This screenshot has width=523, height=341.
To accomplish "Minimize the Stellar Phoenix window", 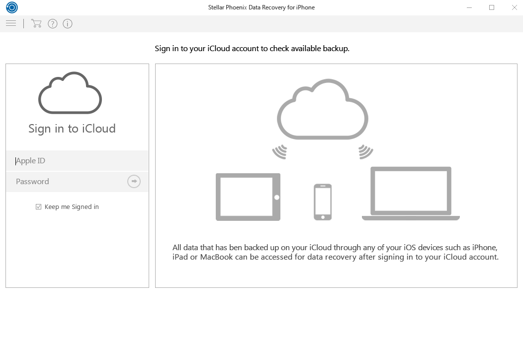I will [469, 7].
